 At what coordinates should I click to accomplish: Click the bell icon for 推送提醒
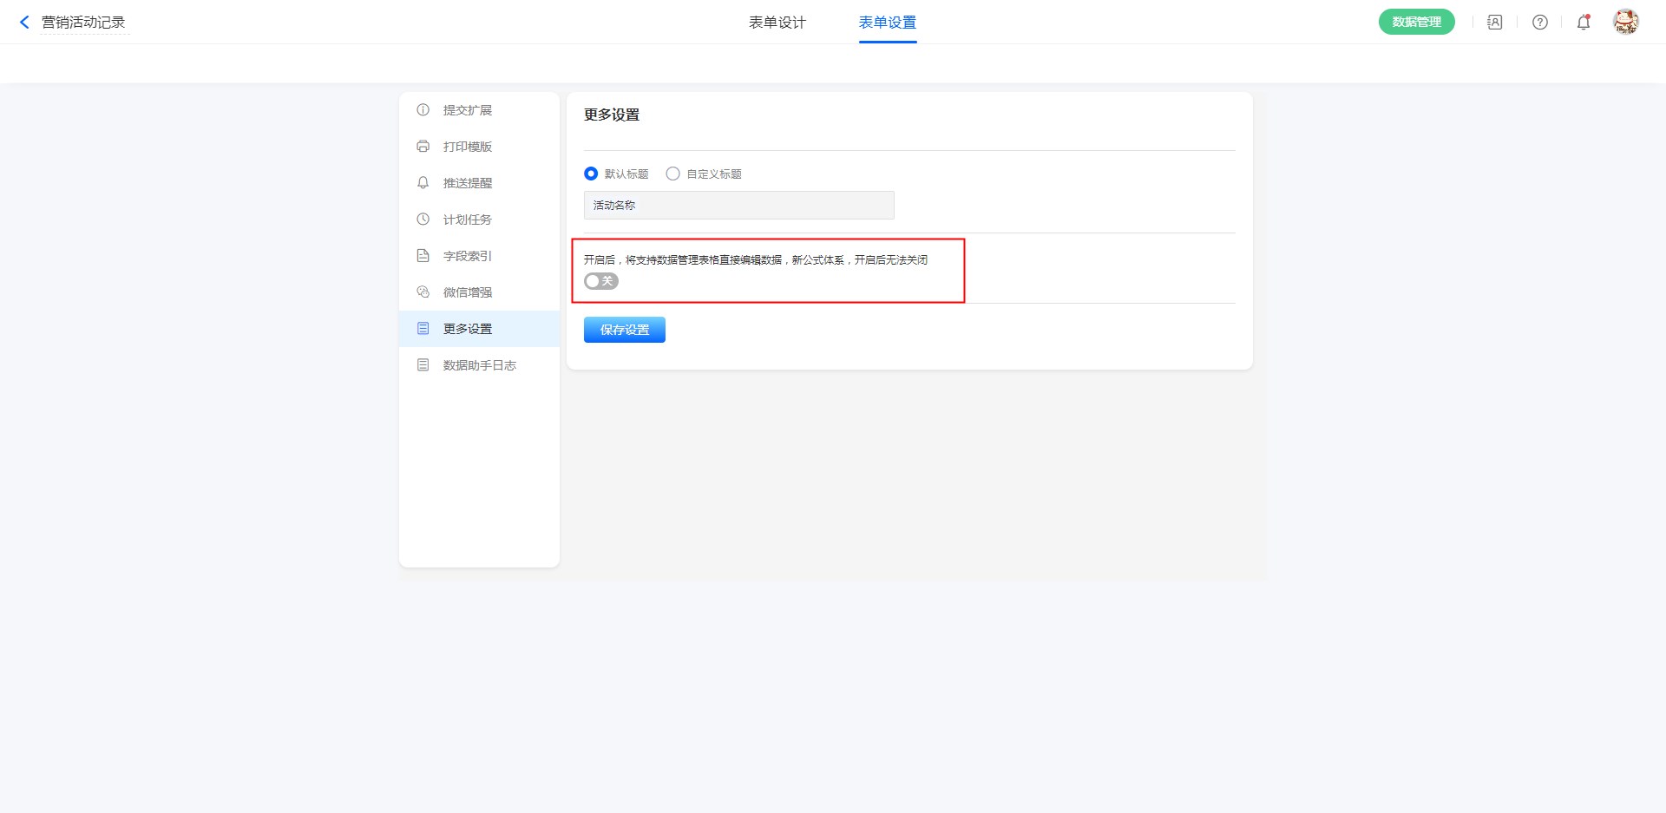tap(423, 183)
